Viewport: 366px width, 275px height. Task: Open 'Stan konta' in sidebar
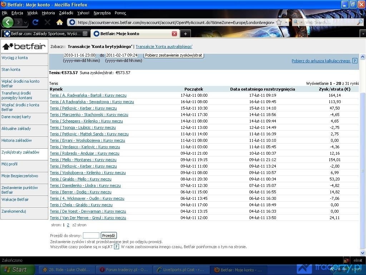11,69
